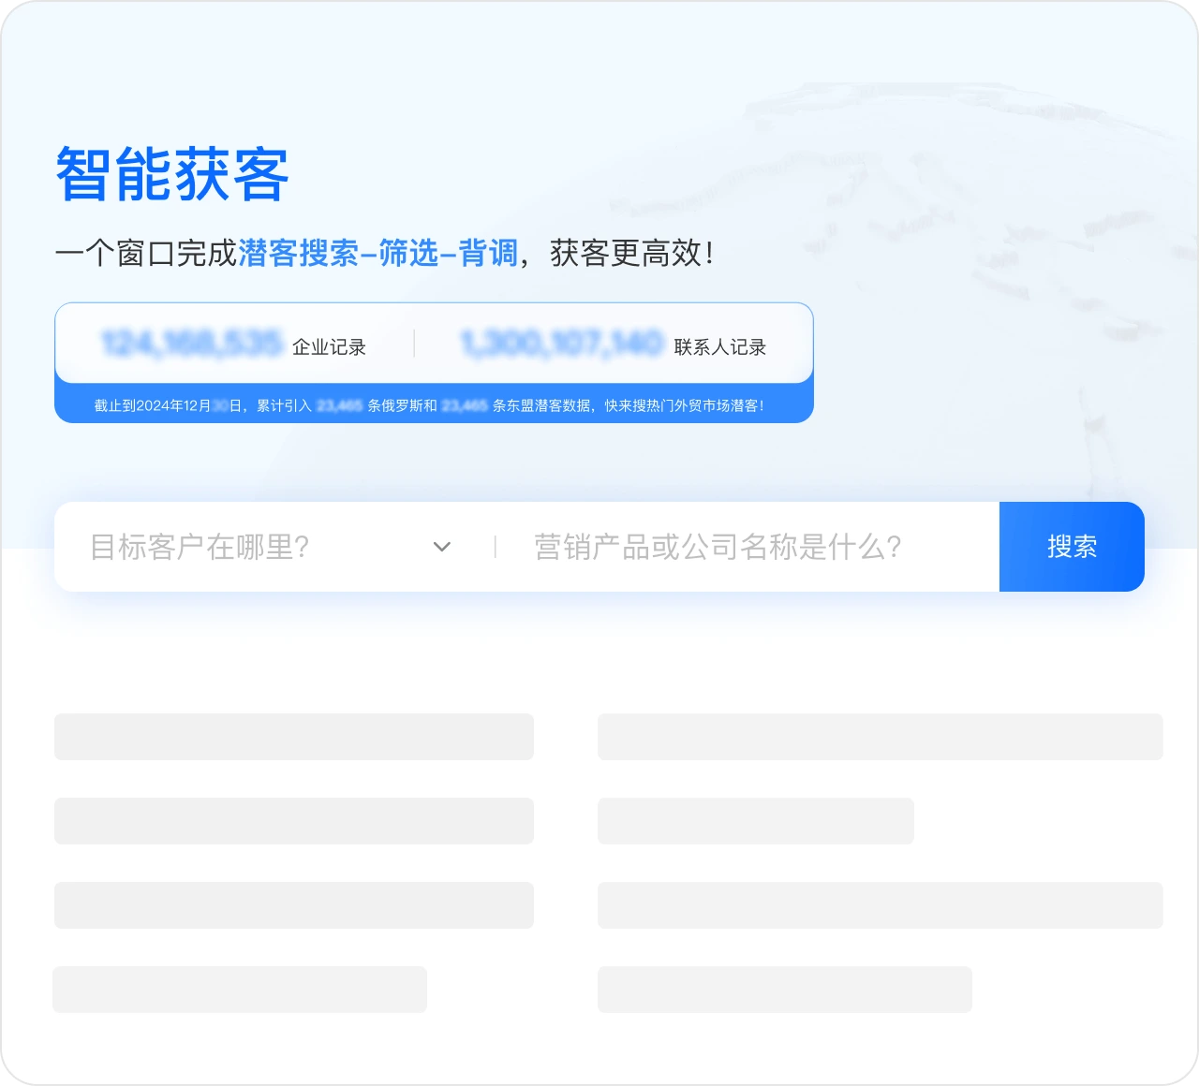1199x1086 pixels.
Task: Select the 联系人记录 label
Action: tap(719, 347)
